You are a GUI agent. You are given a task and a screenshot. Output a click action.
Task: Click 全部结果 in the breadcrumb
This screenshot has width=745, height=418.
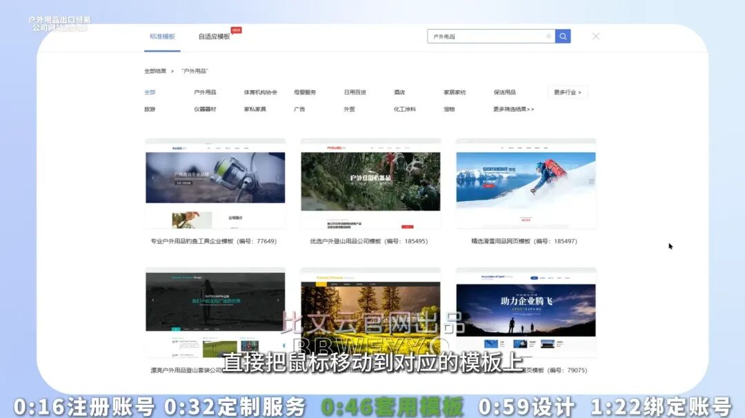pyautogui.click(x=155, y=71)
